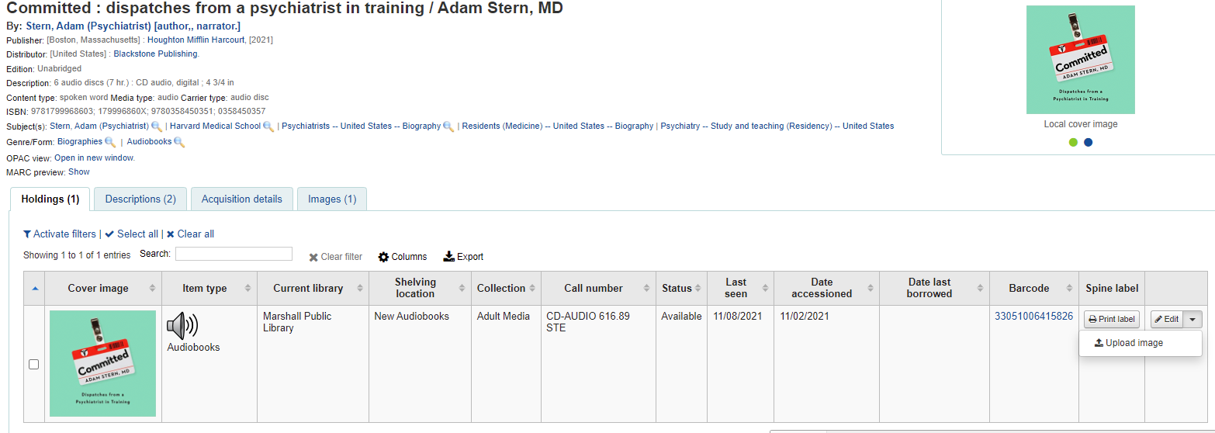Click the Print label button
This screenshot has height=433, width=1215.
point(1111,319)
